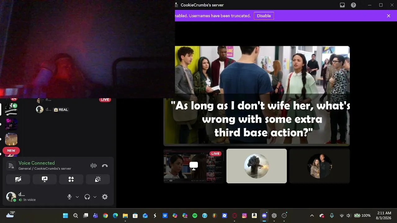Open the Discord help question mark icon

point(353,5)
